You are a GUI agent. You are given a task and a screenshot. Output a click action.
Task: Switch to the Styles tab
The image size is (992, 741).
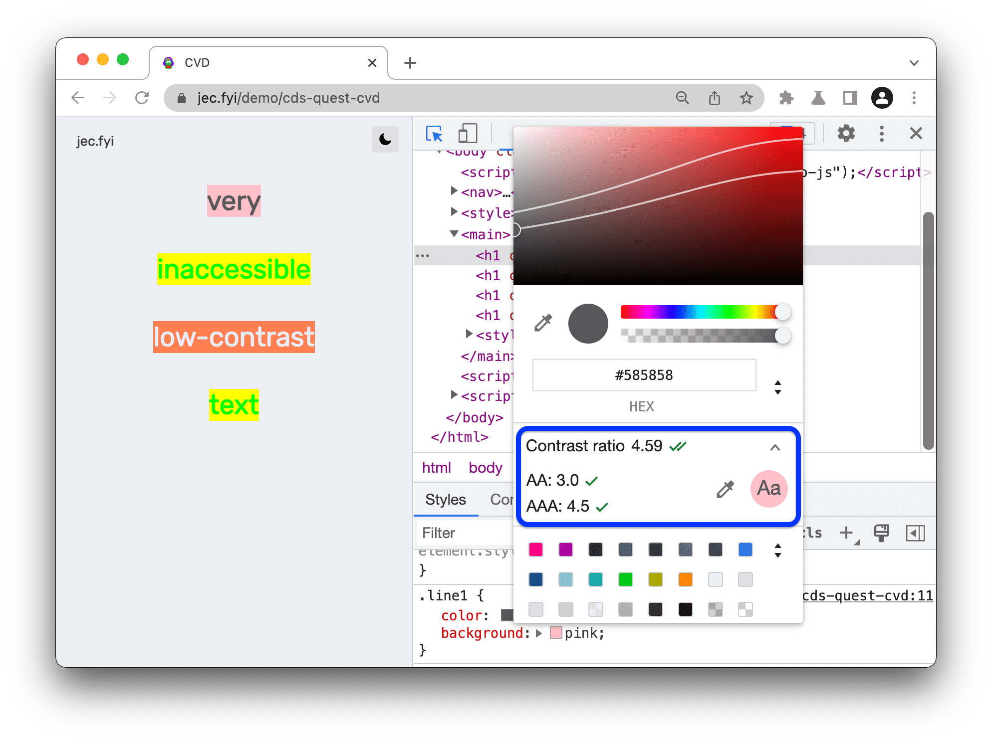click(445, 500)
